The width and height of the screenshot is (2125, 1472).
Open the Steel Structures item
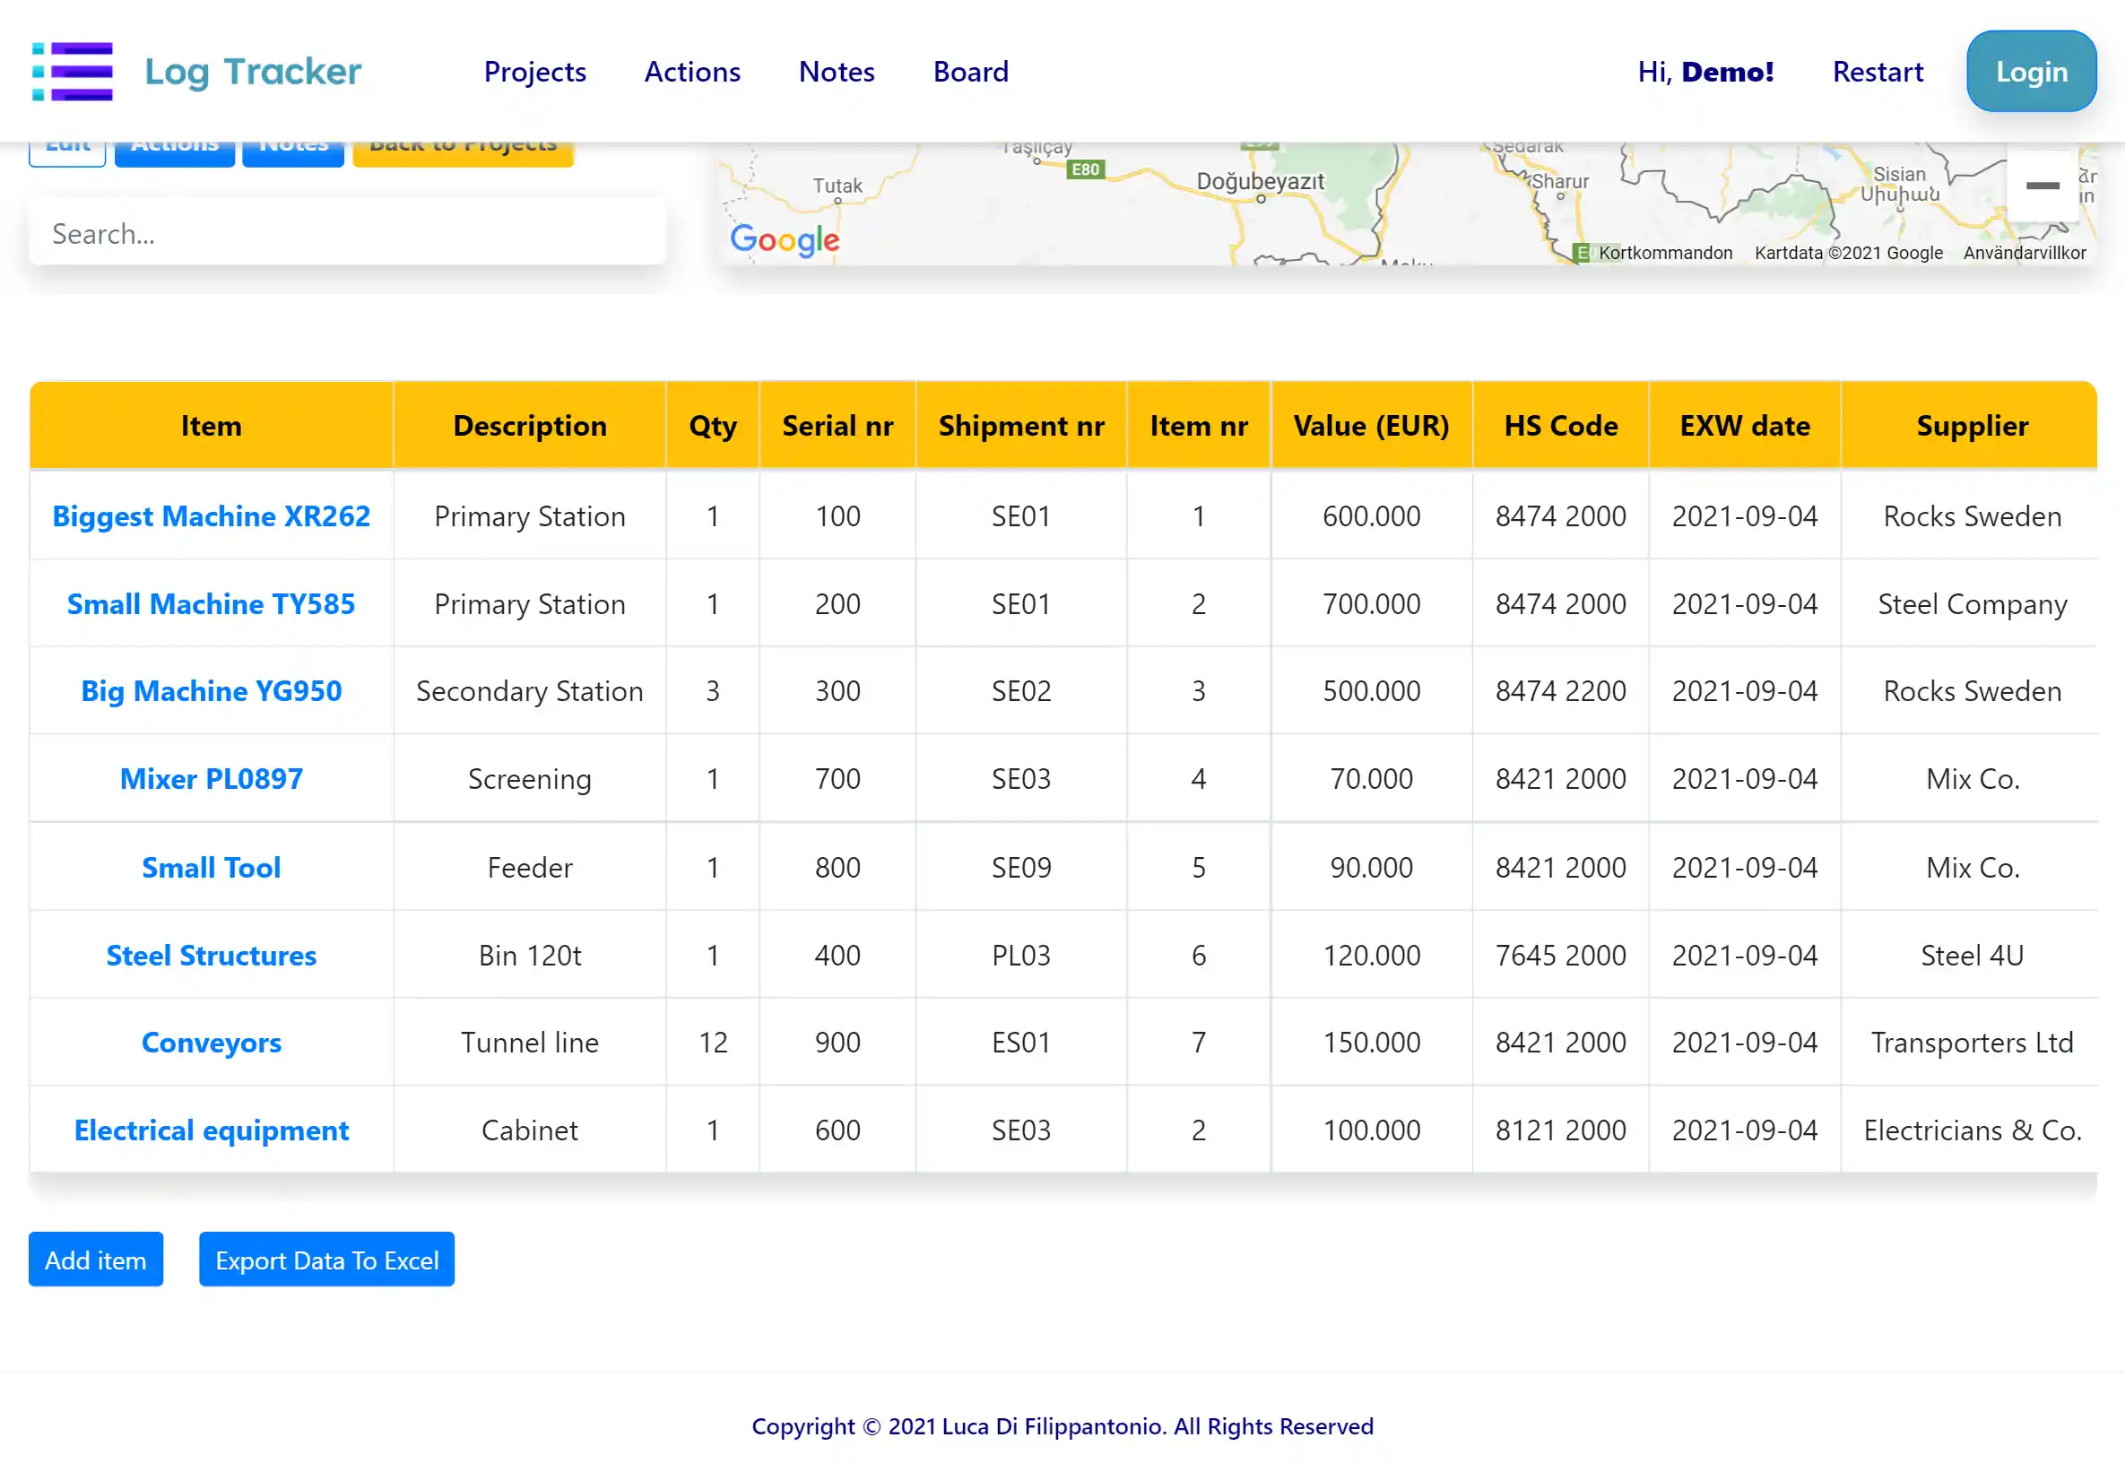tap(212, 956)
